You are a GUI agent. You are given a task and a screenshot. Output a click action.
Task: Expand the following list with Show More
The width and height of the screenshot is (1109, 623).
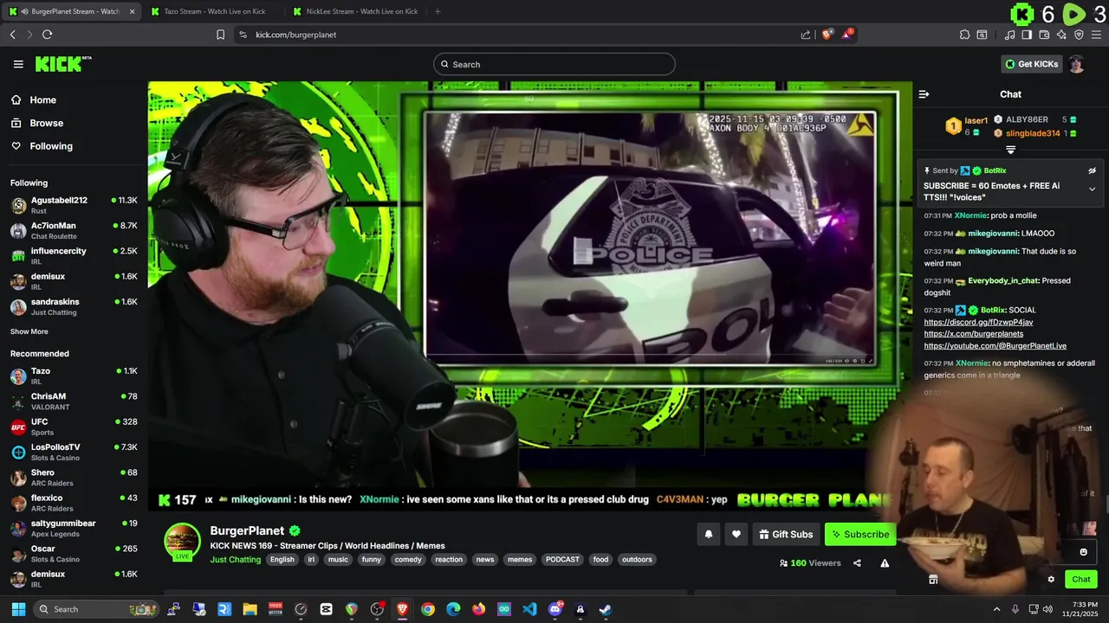pyautogui.click(x=29, y=331)
